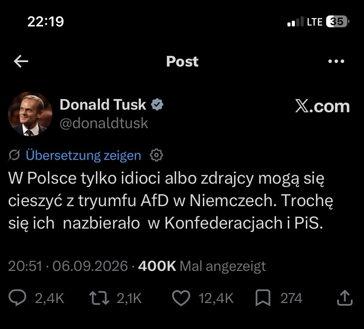
Task: Tap the Post header title
Action: pos(182,62)
